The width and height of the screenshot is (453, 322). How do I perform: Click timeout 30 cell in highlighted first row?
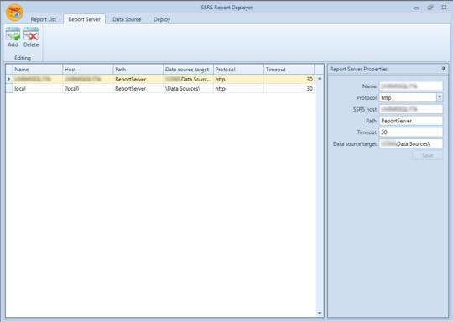click(x=289, y=79)
